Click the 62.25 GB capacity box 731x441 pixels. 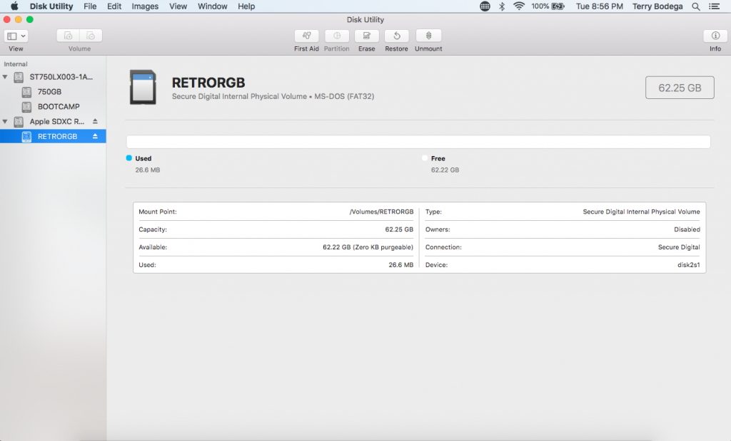[x=679, y=88]
